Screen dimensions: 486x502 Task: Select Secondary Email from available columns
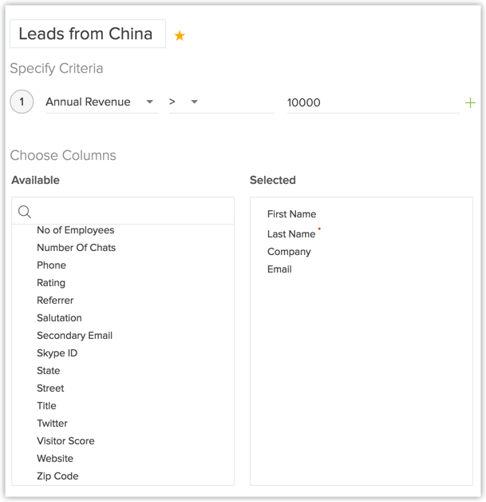tap(74, 336)
